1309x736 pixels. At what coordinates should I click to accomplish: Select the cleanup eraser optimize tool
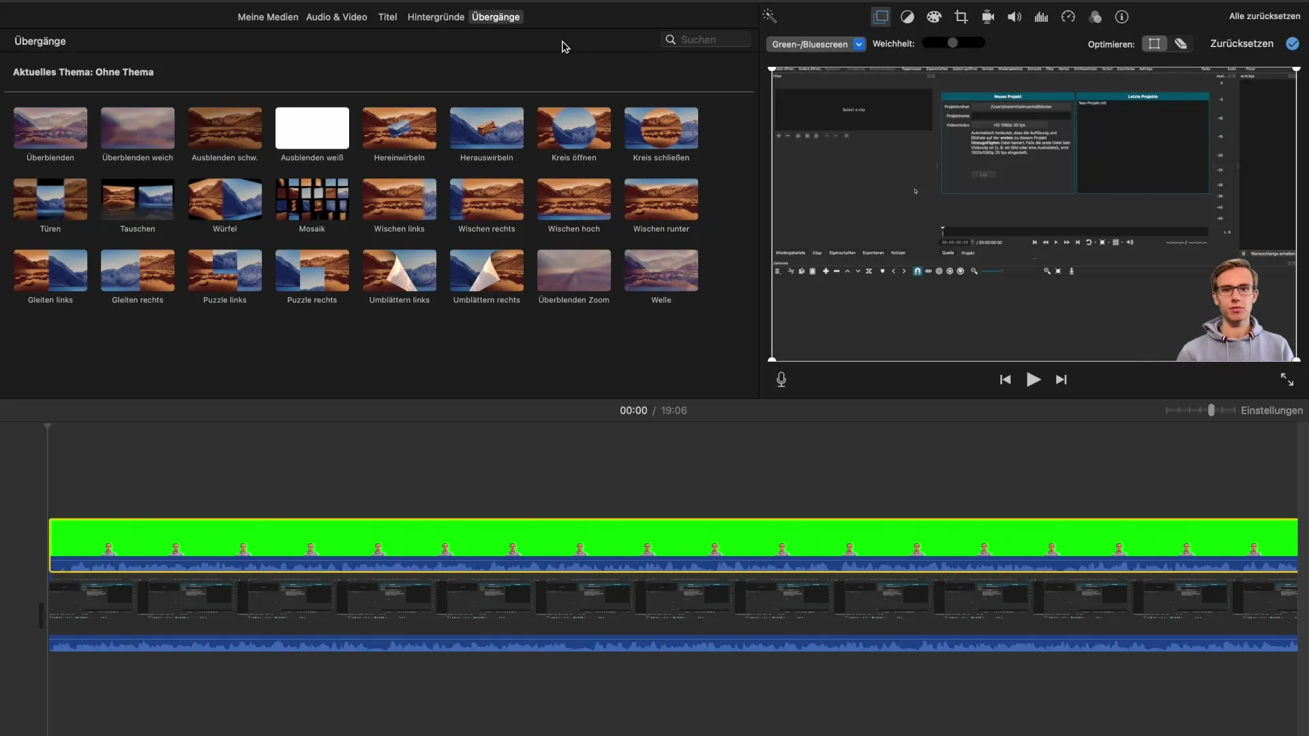[1181, 44]
